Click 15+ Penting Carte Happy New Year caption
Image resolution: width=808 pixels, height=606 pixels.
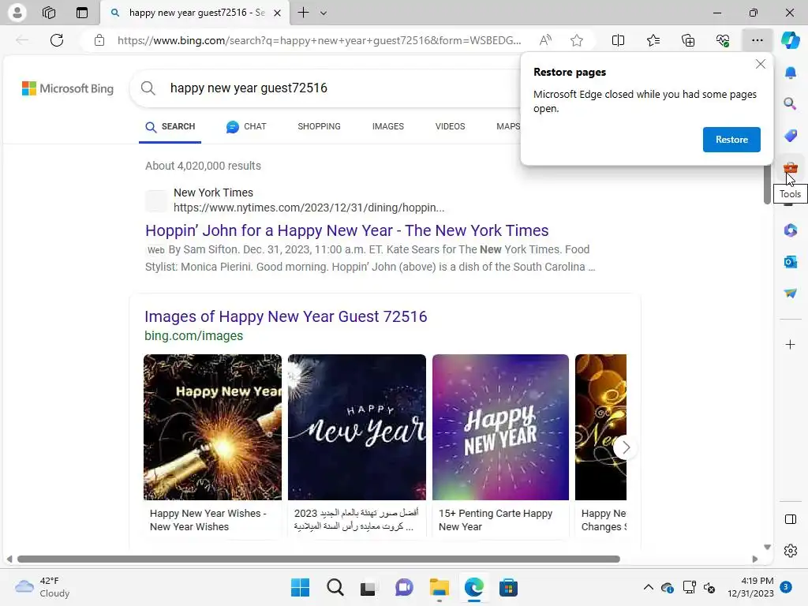[x=496, y=520]
